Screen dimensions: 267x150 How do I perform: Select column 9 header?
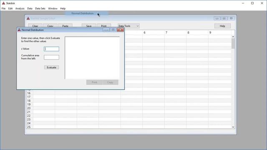tap(220, 32)
